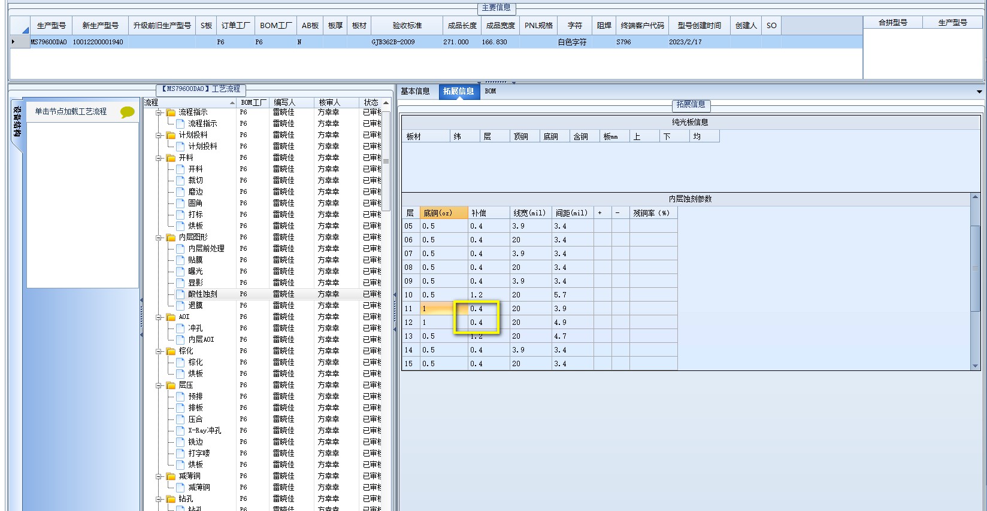Click the document icon of 酸性蚀刻 step
987x511 pixels.
(180, 294)
